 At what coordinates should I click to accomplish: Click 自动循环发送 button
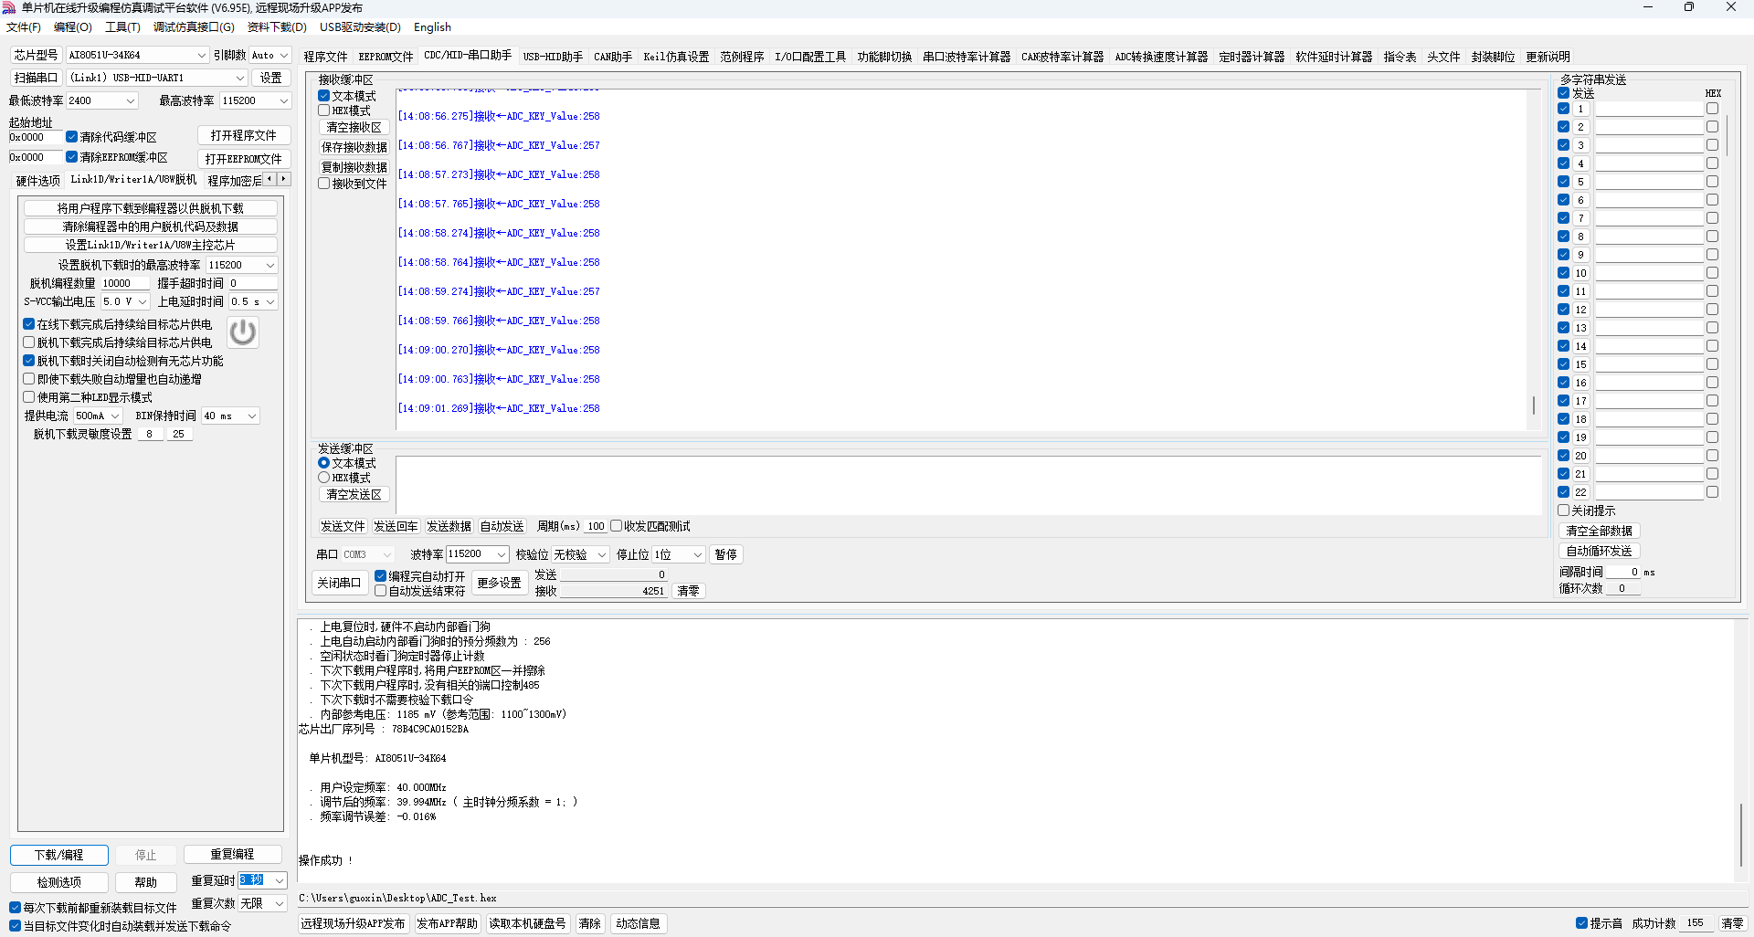pyautogui.click(x=1600, y=551)
